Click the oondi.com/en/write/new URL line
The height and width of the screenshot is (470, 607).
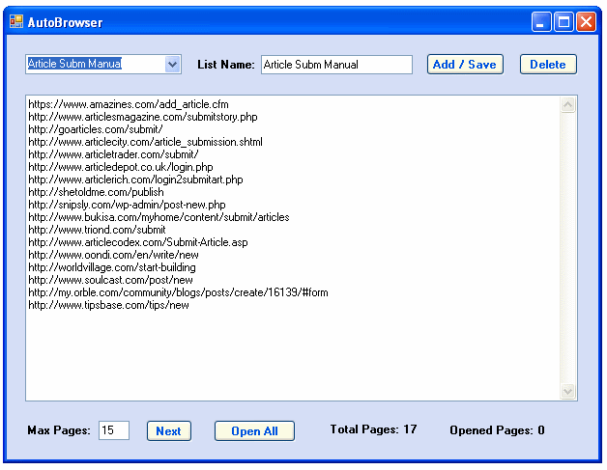[113, 255]
